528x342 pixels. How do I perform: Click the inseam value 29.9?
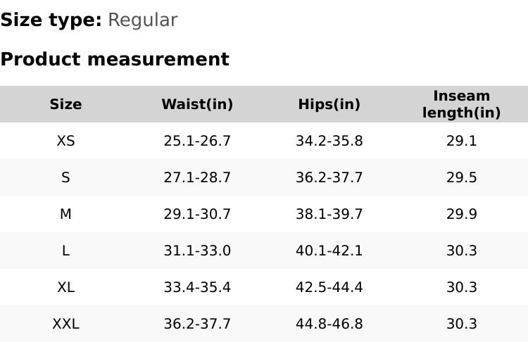coord(461,214)
